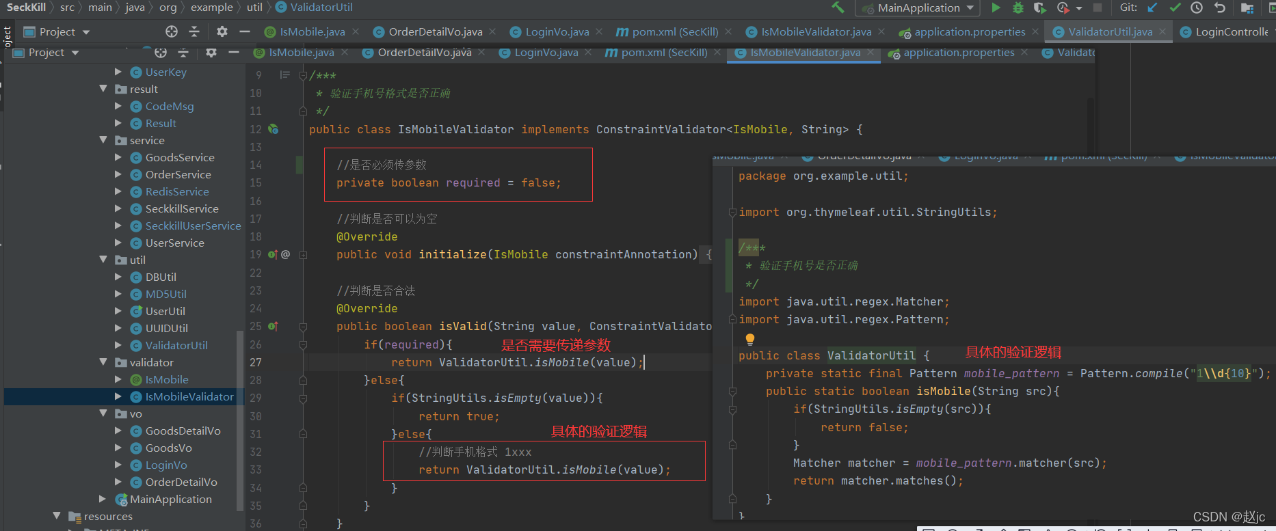
Task: Select UUIDUtil in project tree
Action: click(x=166, y=328)
